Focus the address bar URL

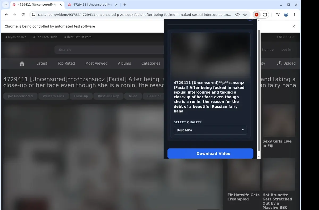point(135,15)
